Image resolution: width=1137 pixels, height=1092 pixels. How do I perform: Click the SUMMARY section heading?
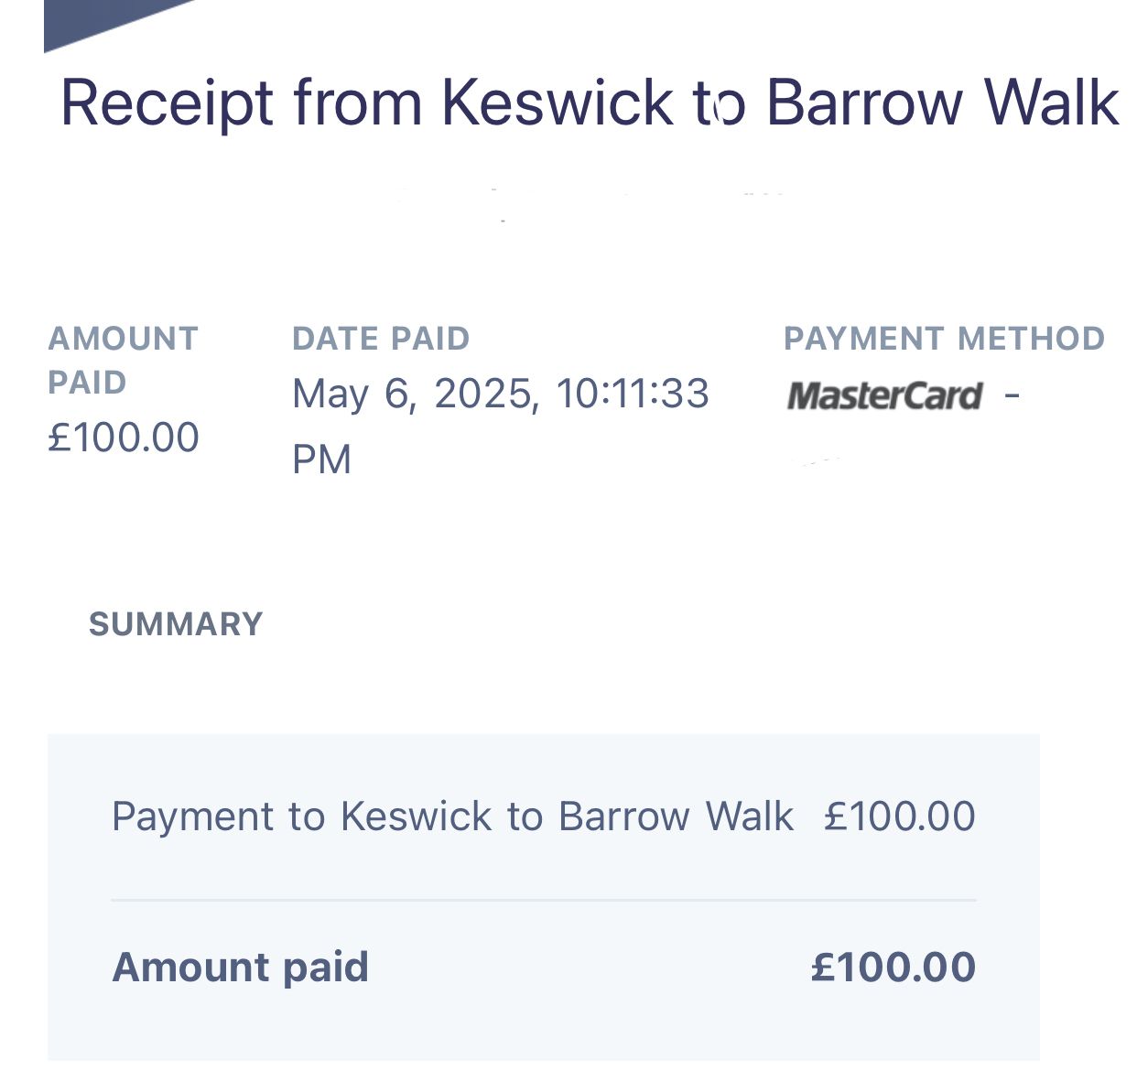[176, 624]
